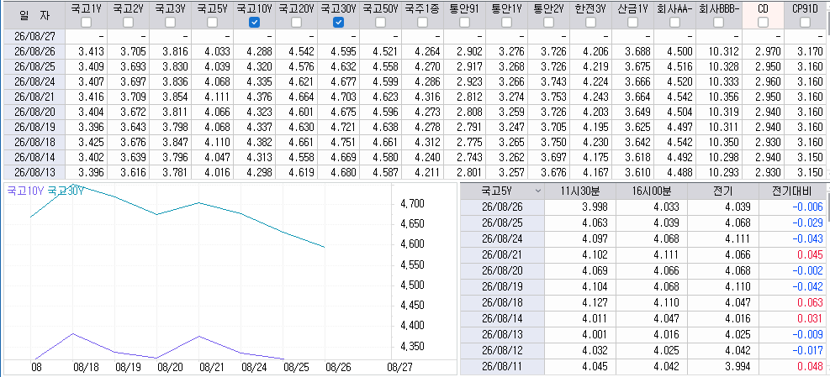Click the 전기대비 column header
Viewport: 830px width, 377px height.
tap(792, 191)
